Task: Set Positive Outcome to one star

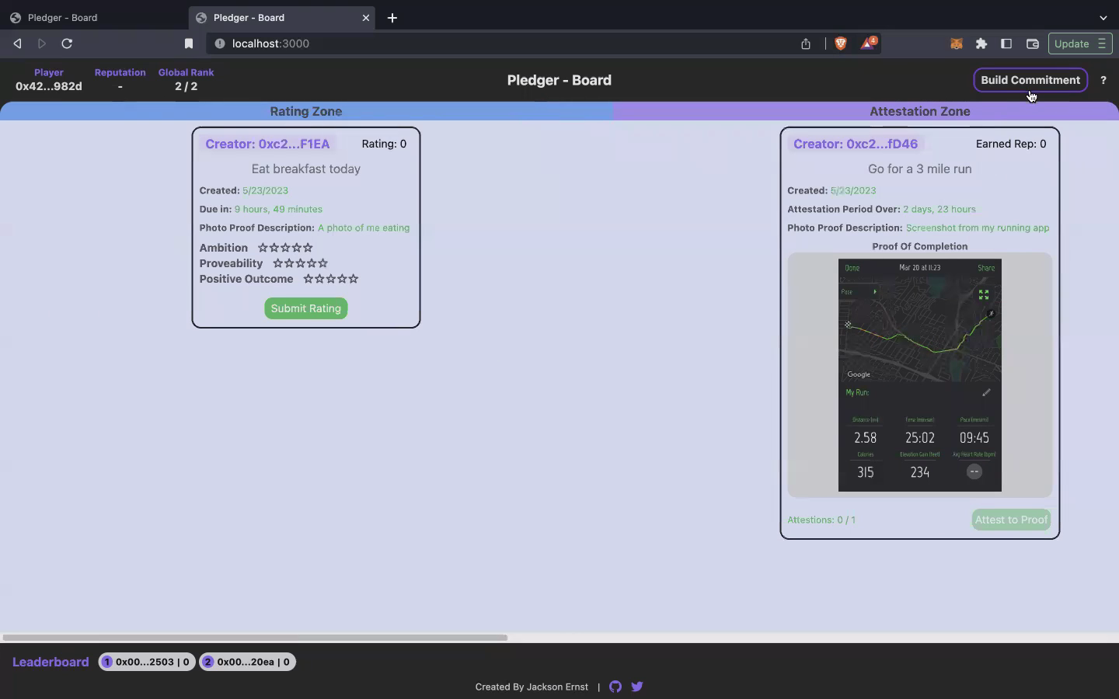Action: pyautogui.click(x=308, y=279)
